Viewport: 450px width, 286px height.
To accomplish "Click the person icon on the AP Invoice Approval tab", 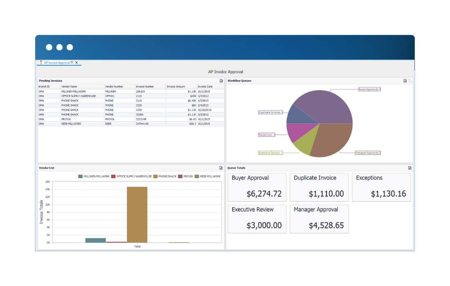I will tap(41, 63).
